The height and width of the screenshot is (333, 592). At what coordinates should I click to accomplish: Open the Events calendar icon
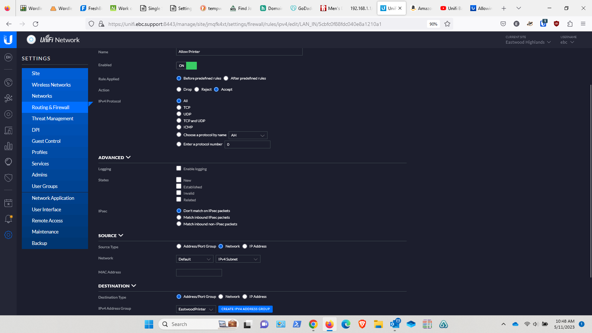(8, 203)
